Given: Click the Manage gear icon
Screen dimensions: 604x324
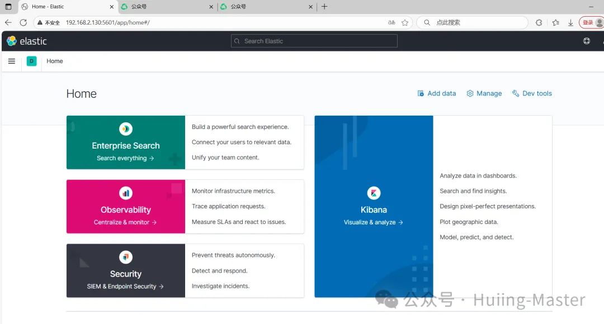Looking at the screenshot, I should pyautogui.click(x=470, y=93).
